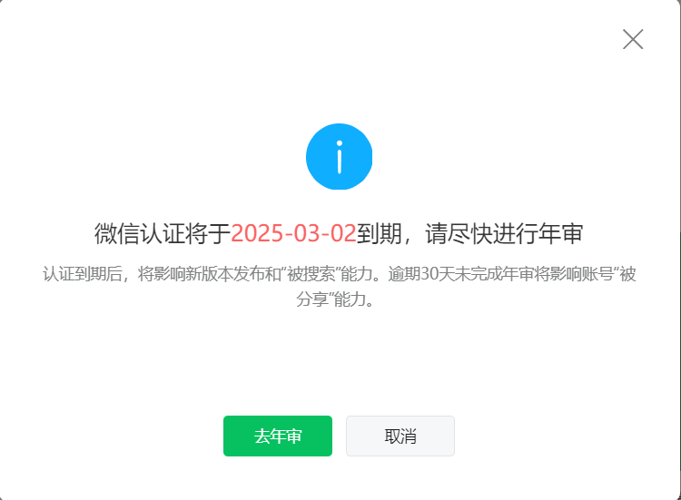Image resolution: width=681 pixels, height=500 pixels.
Task: Click the phrase 新版本发布 in the description
Action: 224,274
